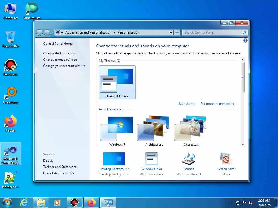Open the Computer desktop icon

[x=11, y=11]
